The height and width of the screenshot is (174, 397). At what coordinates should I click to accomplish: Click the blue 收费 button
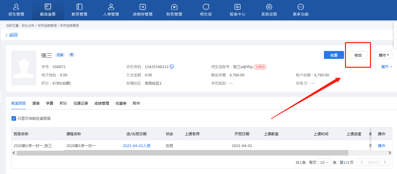[x=334, y=55]
